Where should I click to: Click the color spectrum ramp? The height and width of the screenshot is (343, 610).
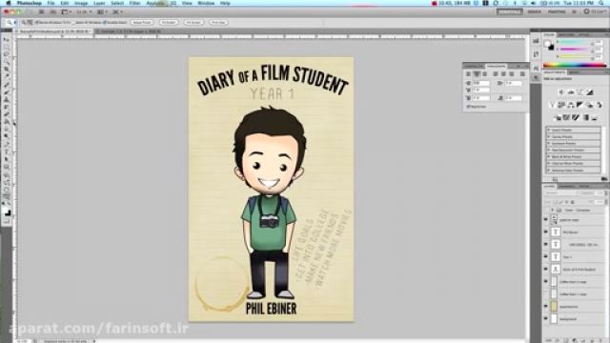pos(574,65)
